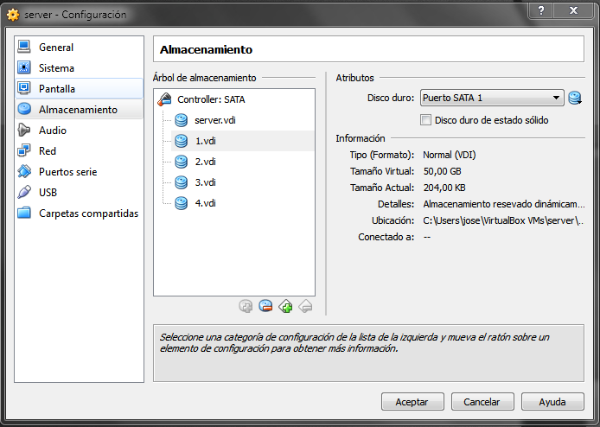Open the Puertos serie category
This screenshot has width=600, height=427.
coord(79,171)
